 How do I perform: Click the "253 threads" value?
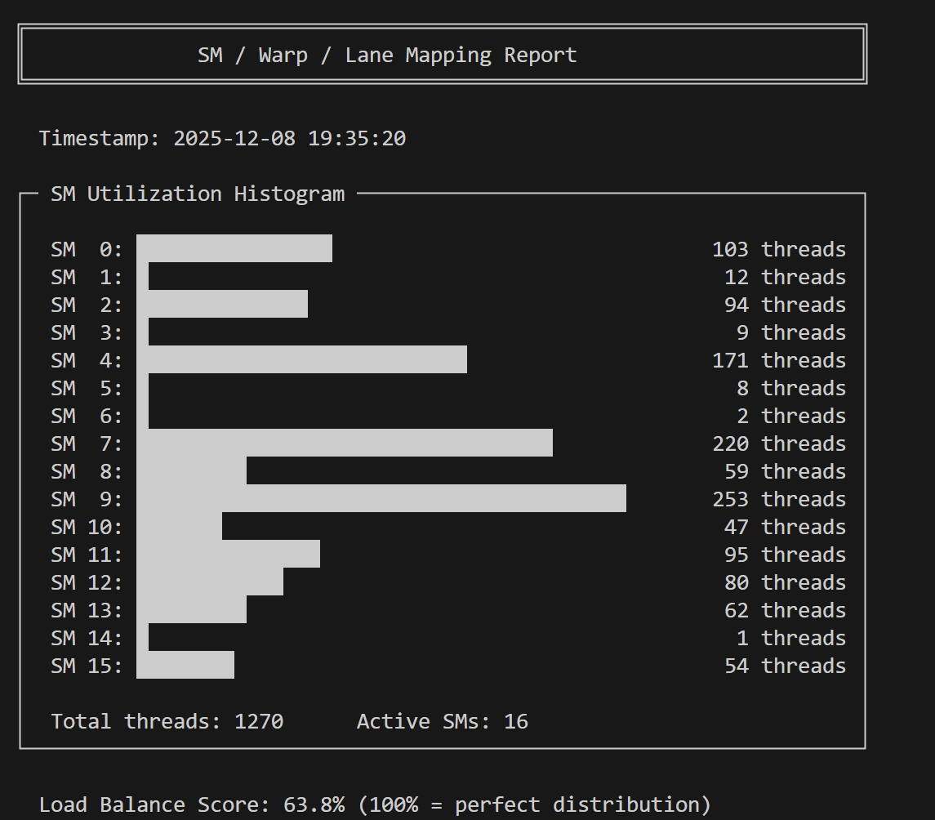(778, 499)
